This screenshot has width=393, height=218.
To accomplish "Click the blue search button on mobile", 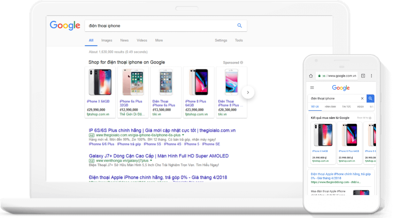I will pyautogui.click(x=370, y=98).
